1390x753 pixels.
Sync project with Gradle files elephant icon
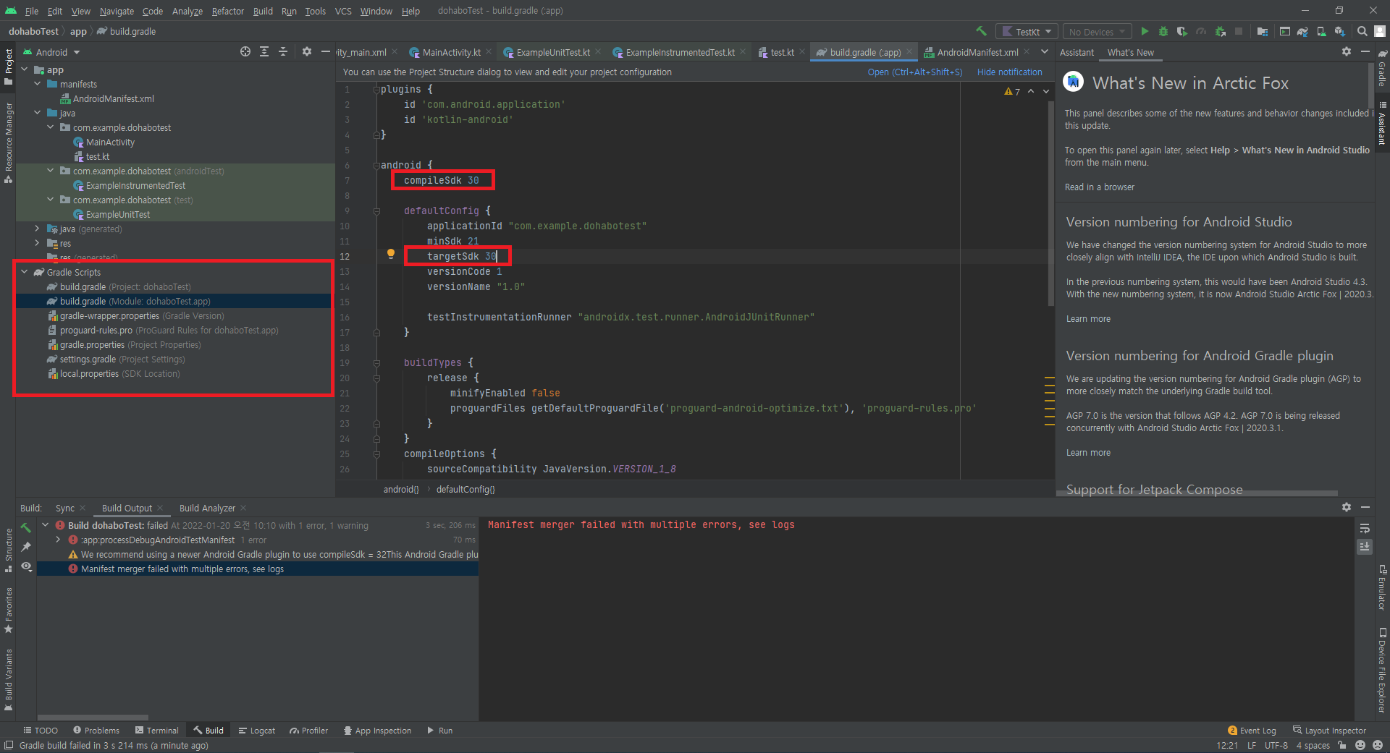pyautogui.click(x=1302, y=31)
